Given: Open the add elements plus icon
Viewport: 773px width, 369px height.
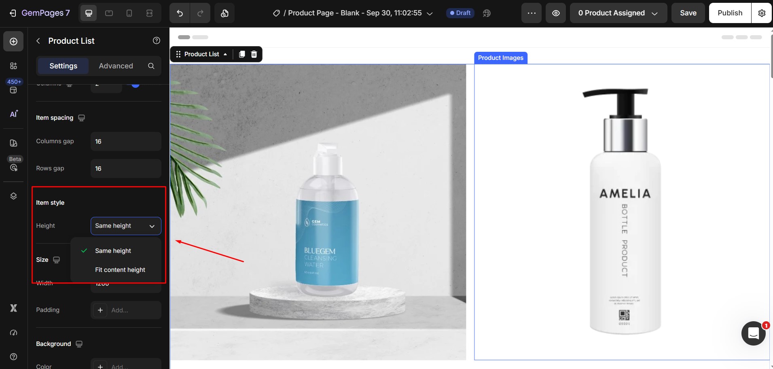Looking at the screenshot, I should click(13, 42).
